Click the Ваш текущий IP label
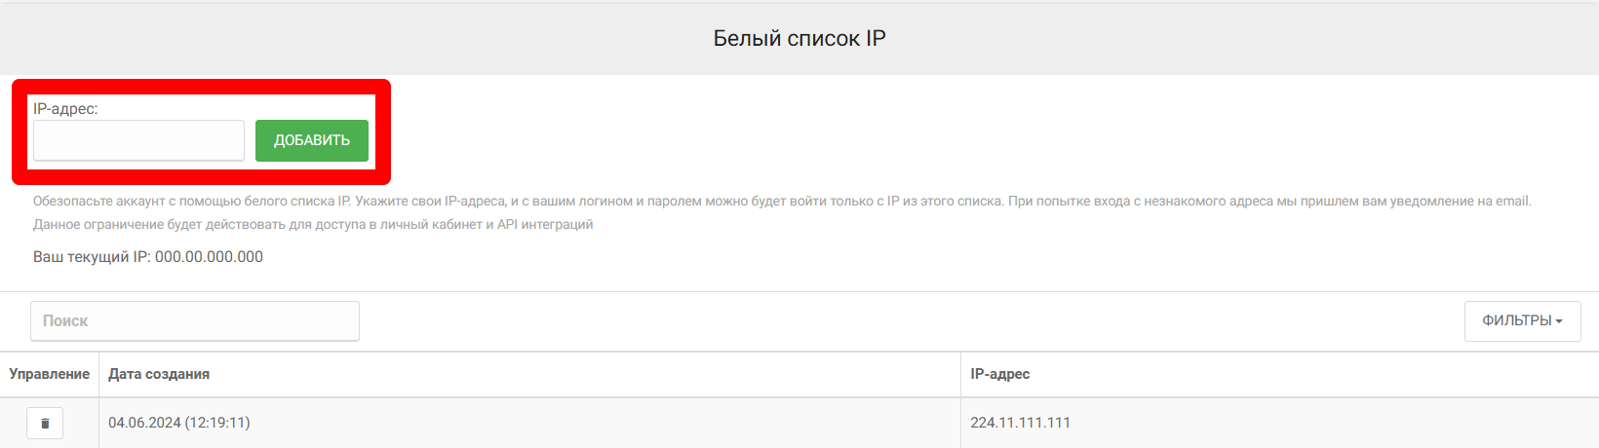Image resolution: width=1599 pixels, height=448 pixels. coord(92,257)
